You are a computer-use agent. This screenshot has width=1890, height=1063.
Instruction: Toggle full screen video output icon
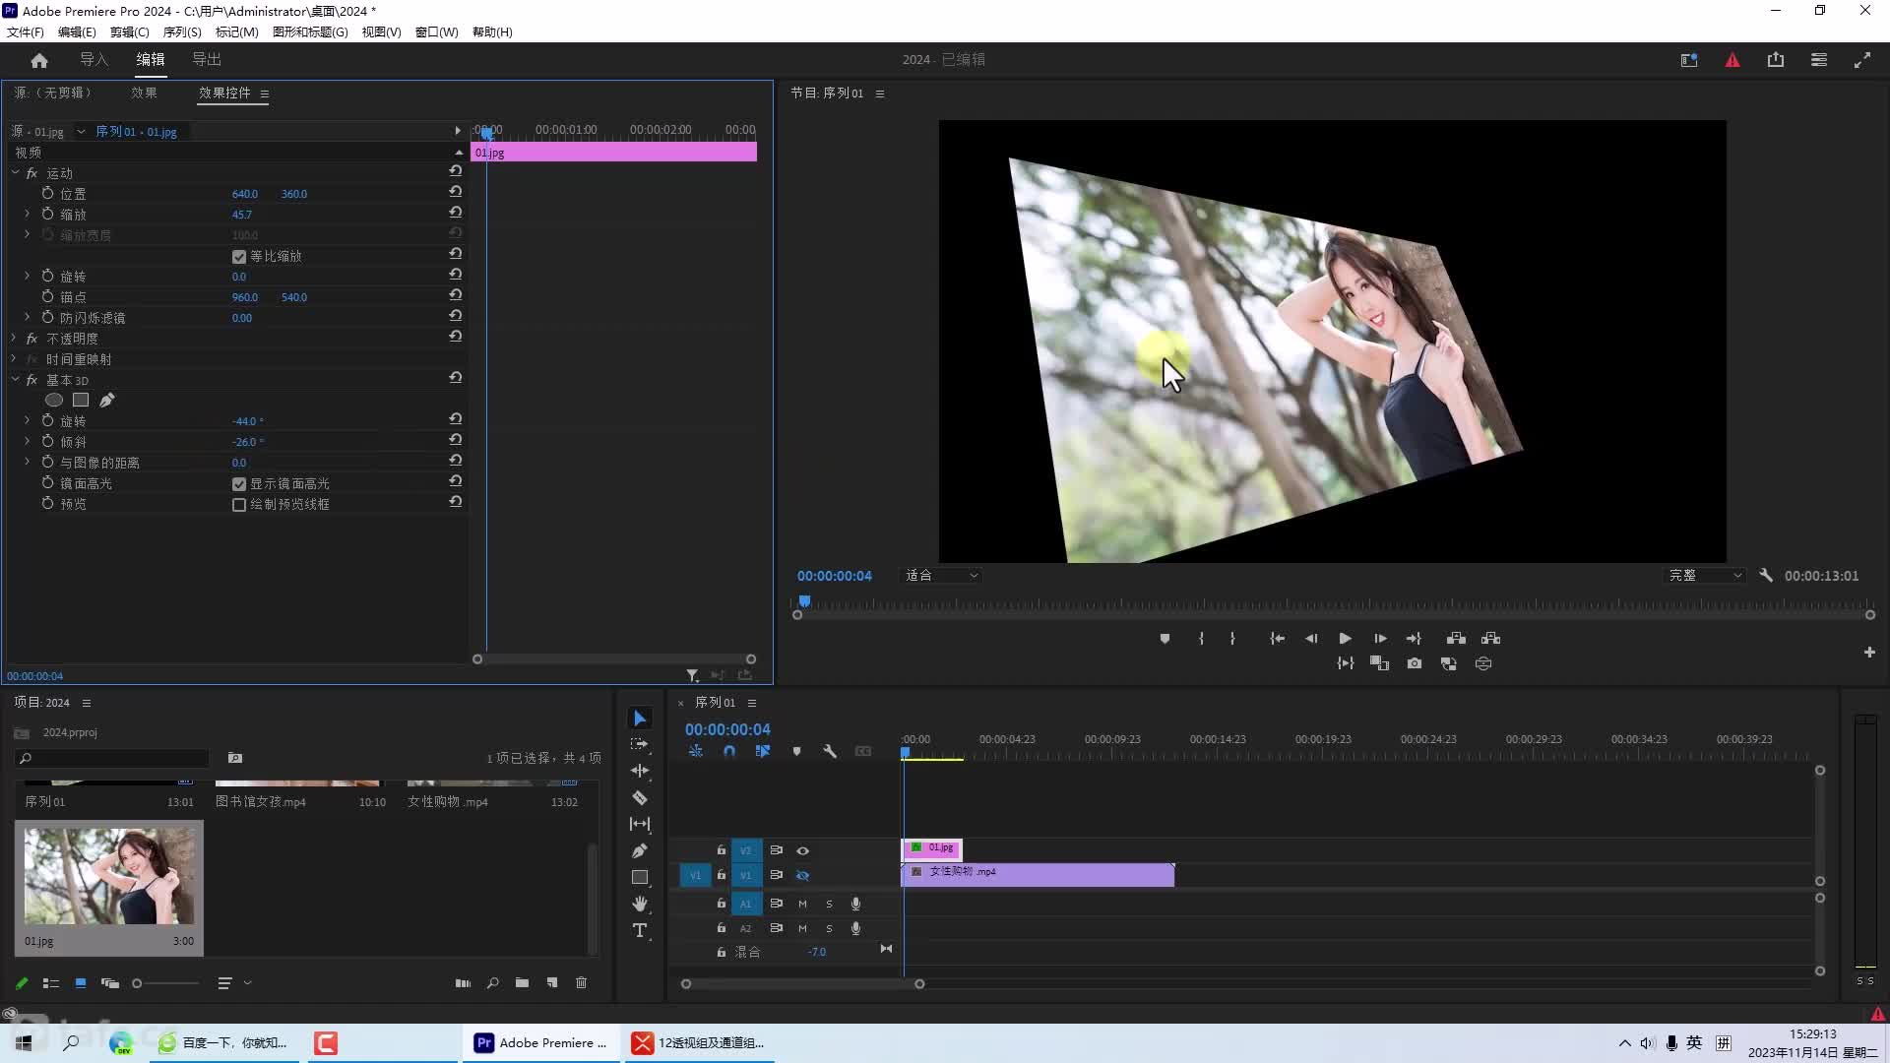click(1862, 60)
